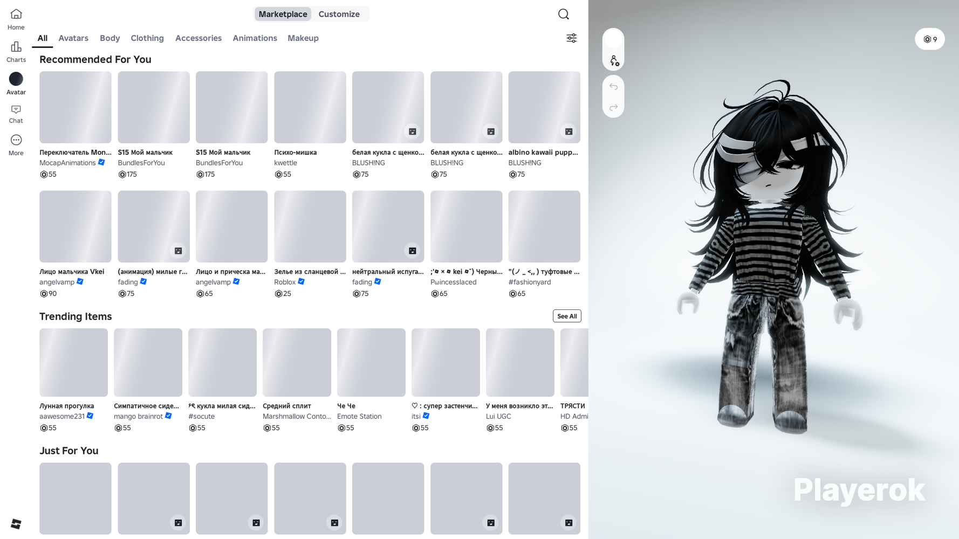Click verified badge beside itsi
This screenshot has height=539, width=959.
tap(426, 416)
